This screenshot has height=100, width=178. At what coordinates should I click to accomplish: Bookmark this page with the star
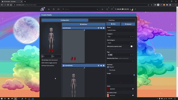point(151,5)
